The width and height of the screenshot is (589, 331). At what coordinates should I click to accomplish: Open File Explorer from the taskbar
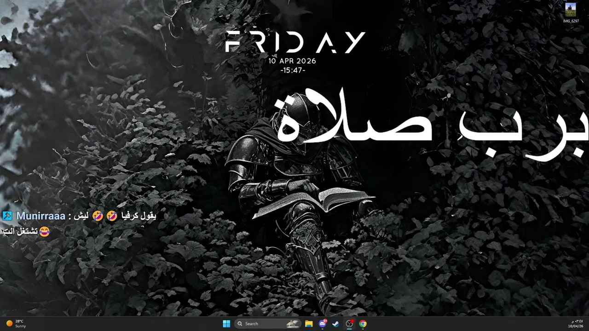click(309, 324)
